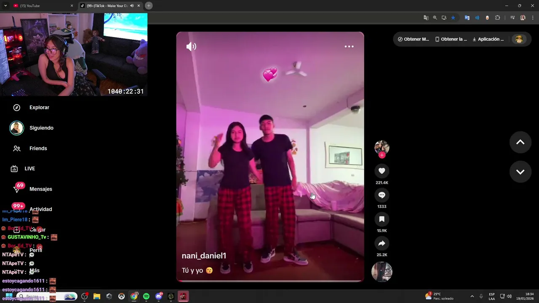Open the Chrome three-dot menu
Screen dimensions: 539x303
pyautogui.click(x=533, y=18)
